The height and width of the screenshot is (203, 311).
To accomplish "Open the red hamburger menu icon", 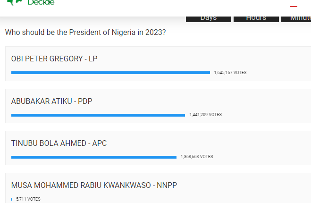I will (x=294, y=7).
